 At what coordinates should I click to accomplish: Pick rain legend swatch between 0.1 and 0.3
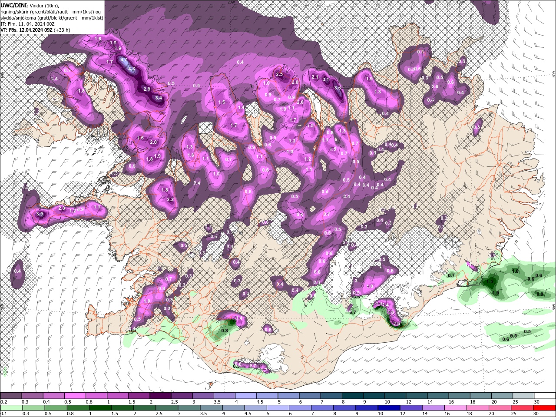pyautogui.click(x=11, y=407)
